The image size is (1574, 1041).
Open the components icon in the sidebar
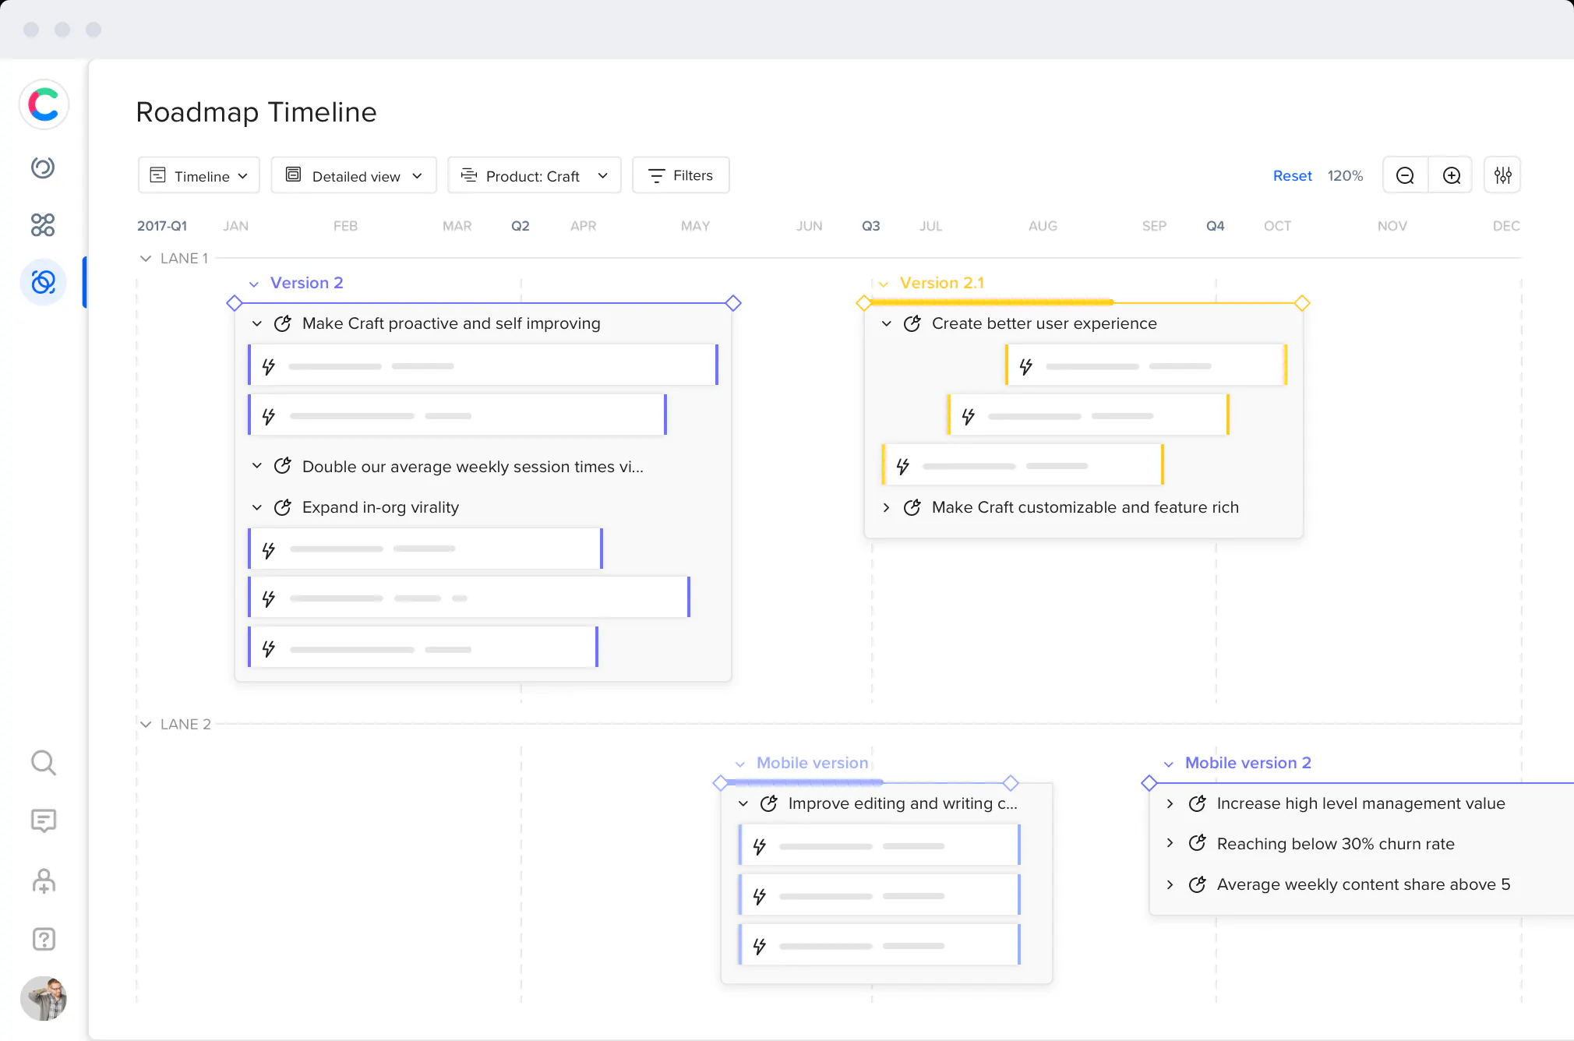pos(43,225)
